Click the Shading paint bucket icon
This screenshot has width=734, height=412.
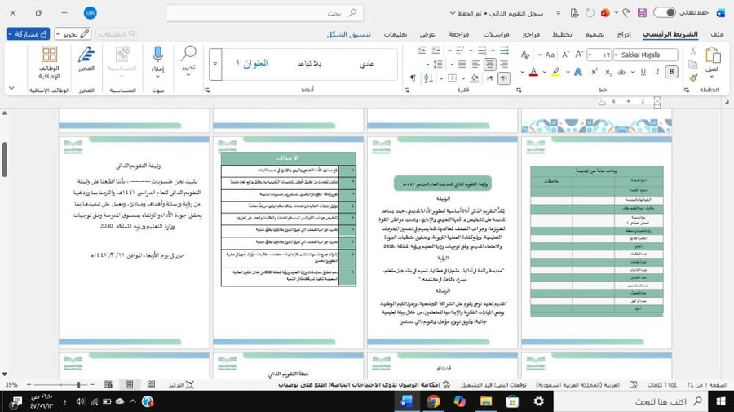point(474,78)
